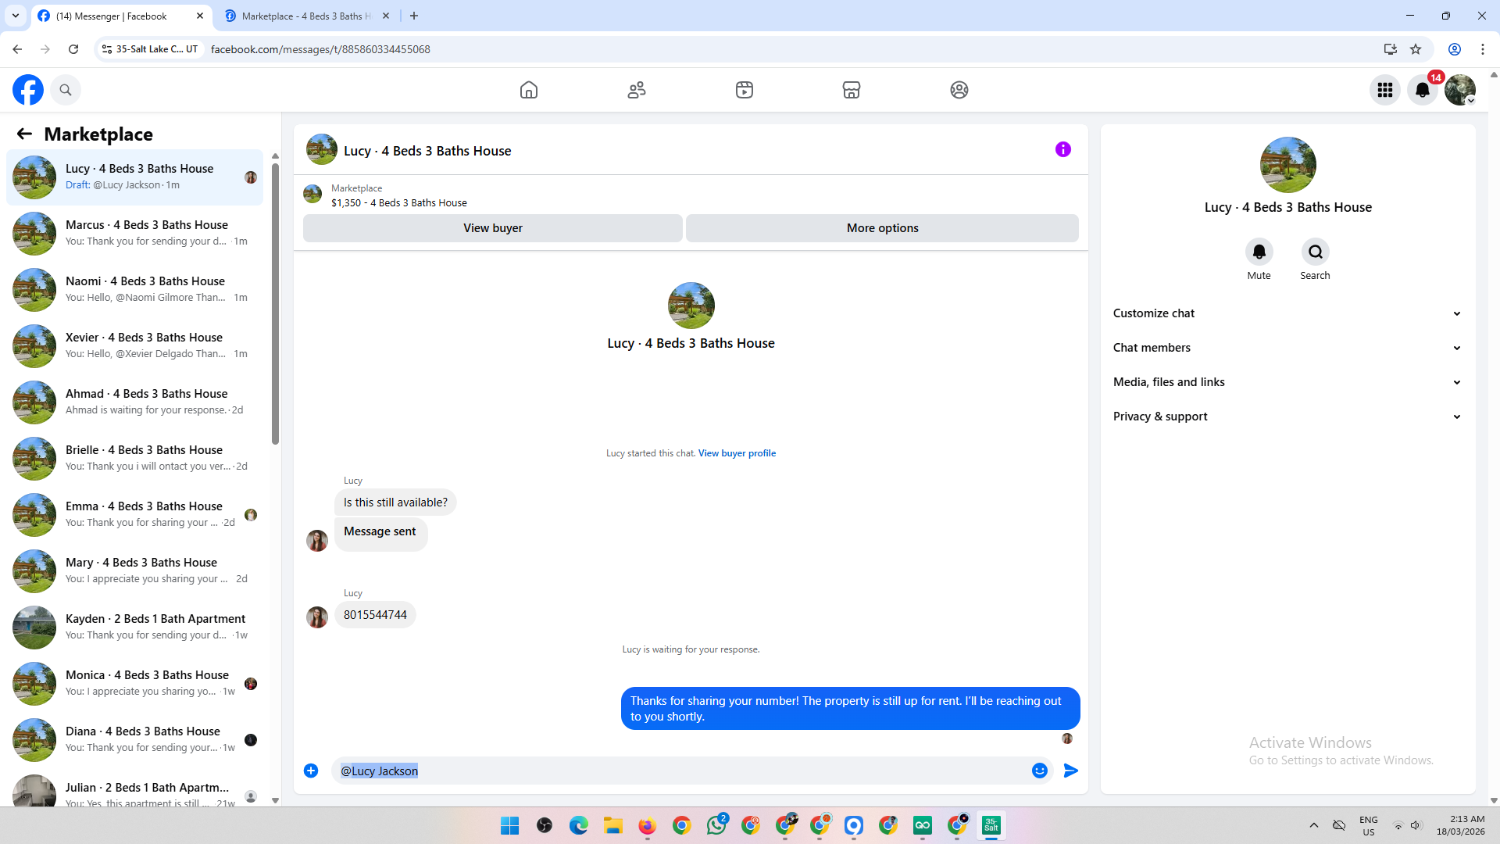Open 35-Salt Lake C... UT site info chip
The height and width of the screenshot is (844, 1500).
150,49
